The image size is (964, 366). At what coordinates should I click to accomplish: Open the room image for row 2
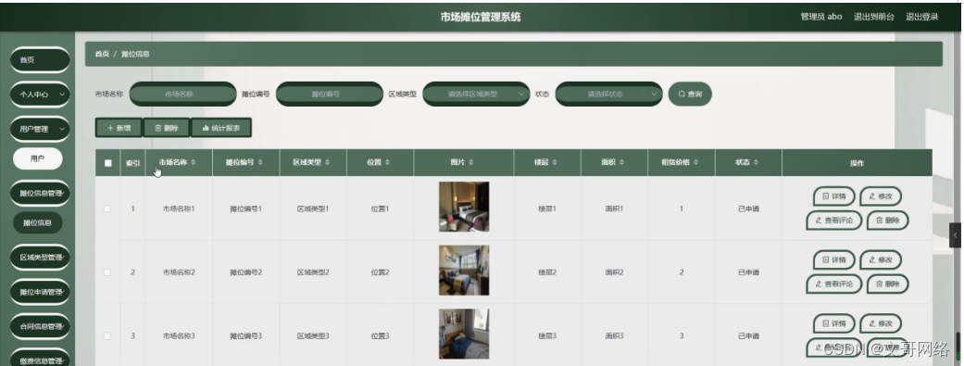pyautogui.click(x=464, y=270)
